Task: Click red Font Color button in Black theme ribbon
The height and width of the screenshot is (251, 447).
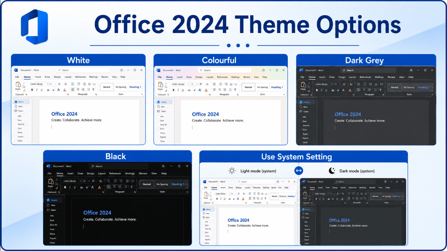Action: [99, 187]
